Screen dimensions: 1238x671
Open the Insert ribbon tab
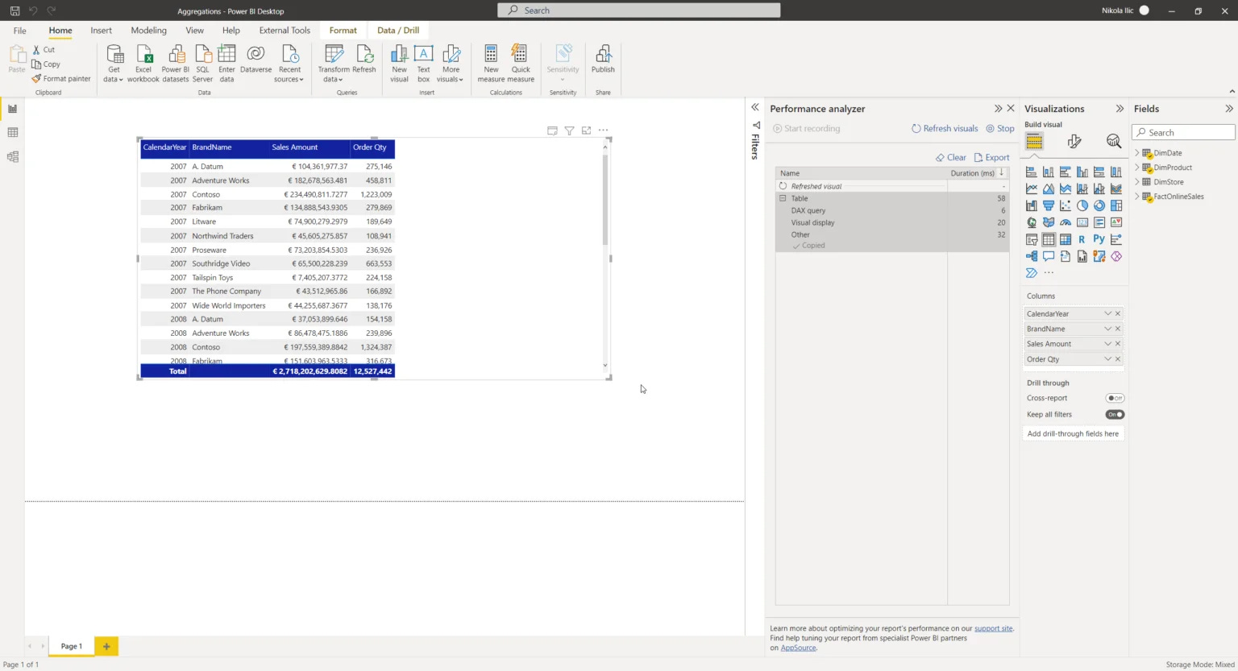(x=101, y=31)
